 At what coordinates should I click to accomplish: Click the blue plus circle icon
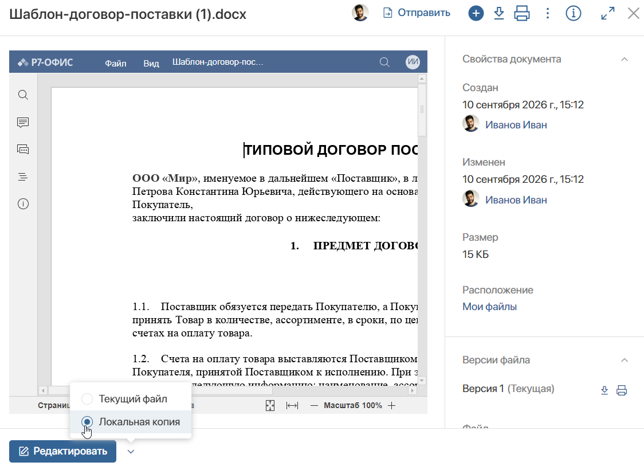pos(476,14)
